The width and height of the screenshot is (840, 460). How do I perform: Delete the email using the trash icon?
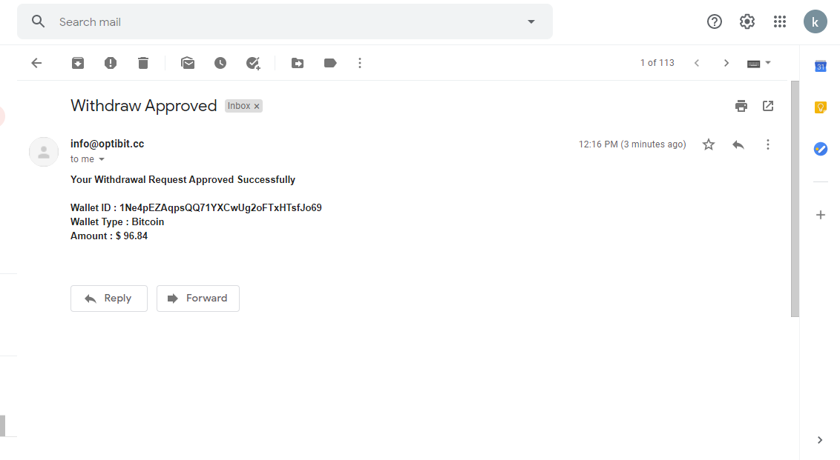click(143, 63)
